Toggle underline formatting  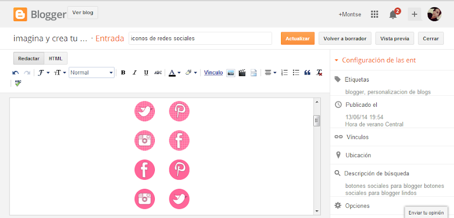[146, 72]
